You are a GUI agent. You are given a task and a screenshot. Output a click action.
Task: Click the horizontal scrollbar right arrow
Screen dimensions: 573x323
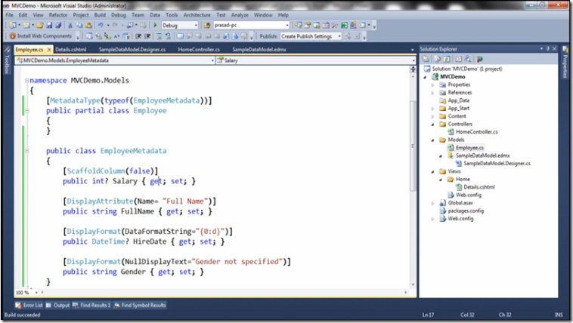[406, 292]
